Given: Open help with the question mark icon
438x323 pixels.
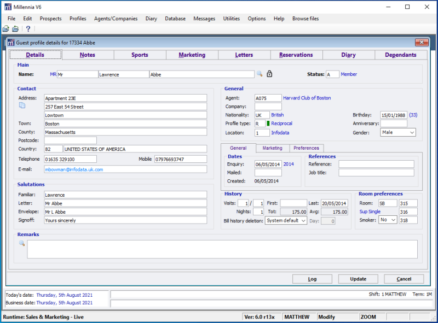Looking at the screenshot, I should 28,29.
